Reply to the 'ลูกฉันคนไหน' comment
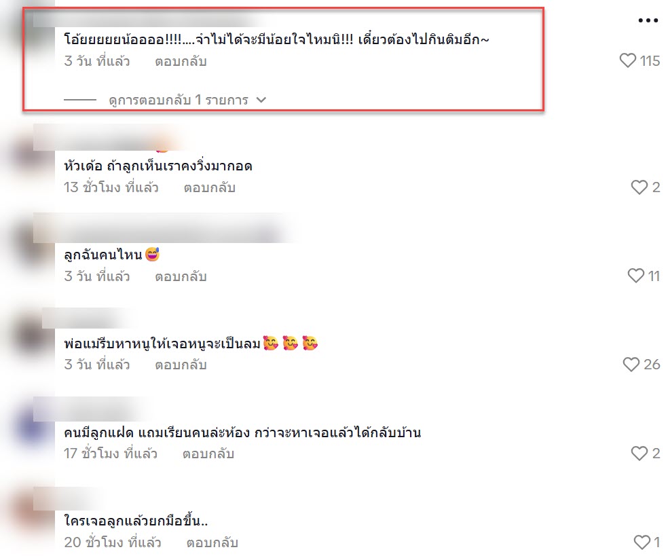The image size is (668, 556). point(181,276)
